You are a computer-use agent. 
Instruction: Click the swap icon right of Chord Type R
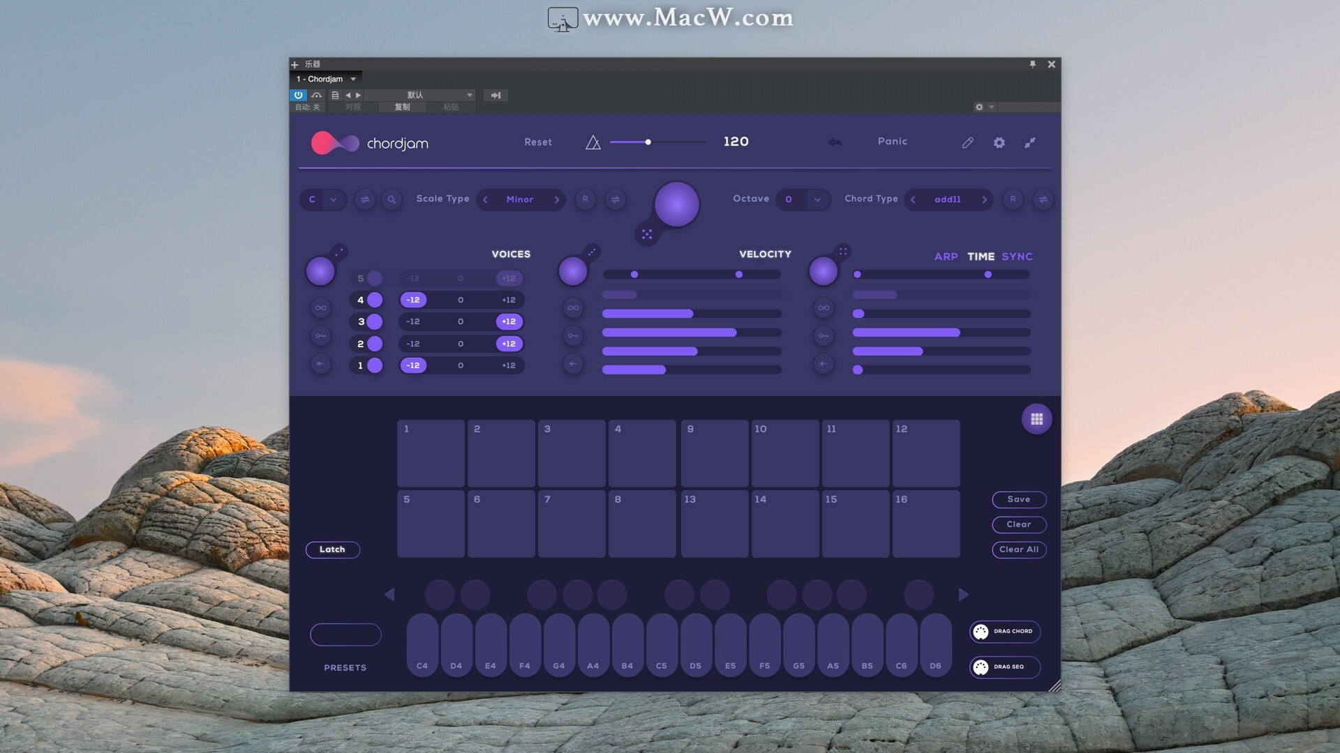pos(1043,199)
